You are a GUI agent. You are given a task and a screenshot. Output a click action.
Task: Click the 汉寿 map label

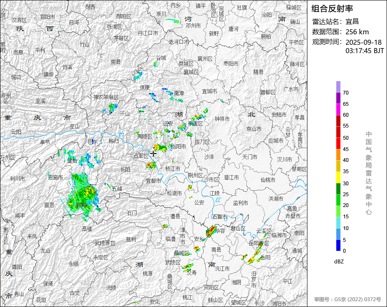[x=191, y=273]
